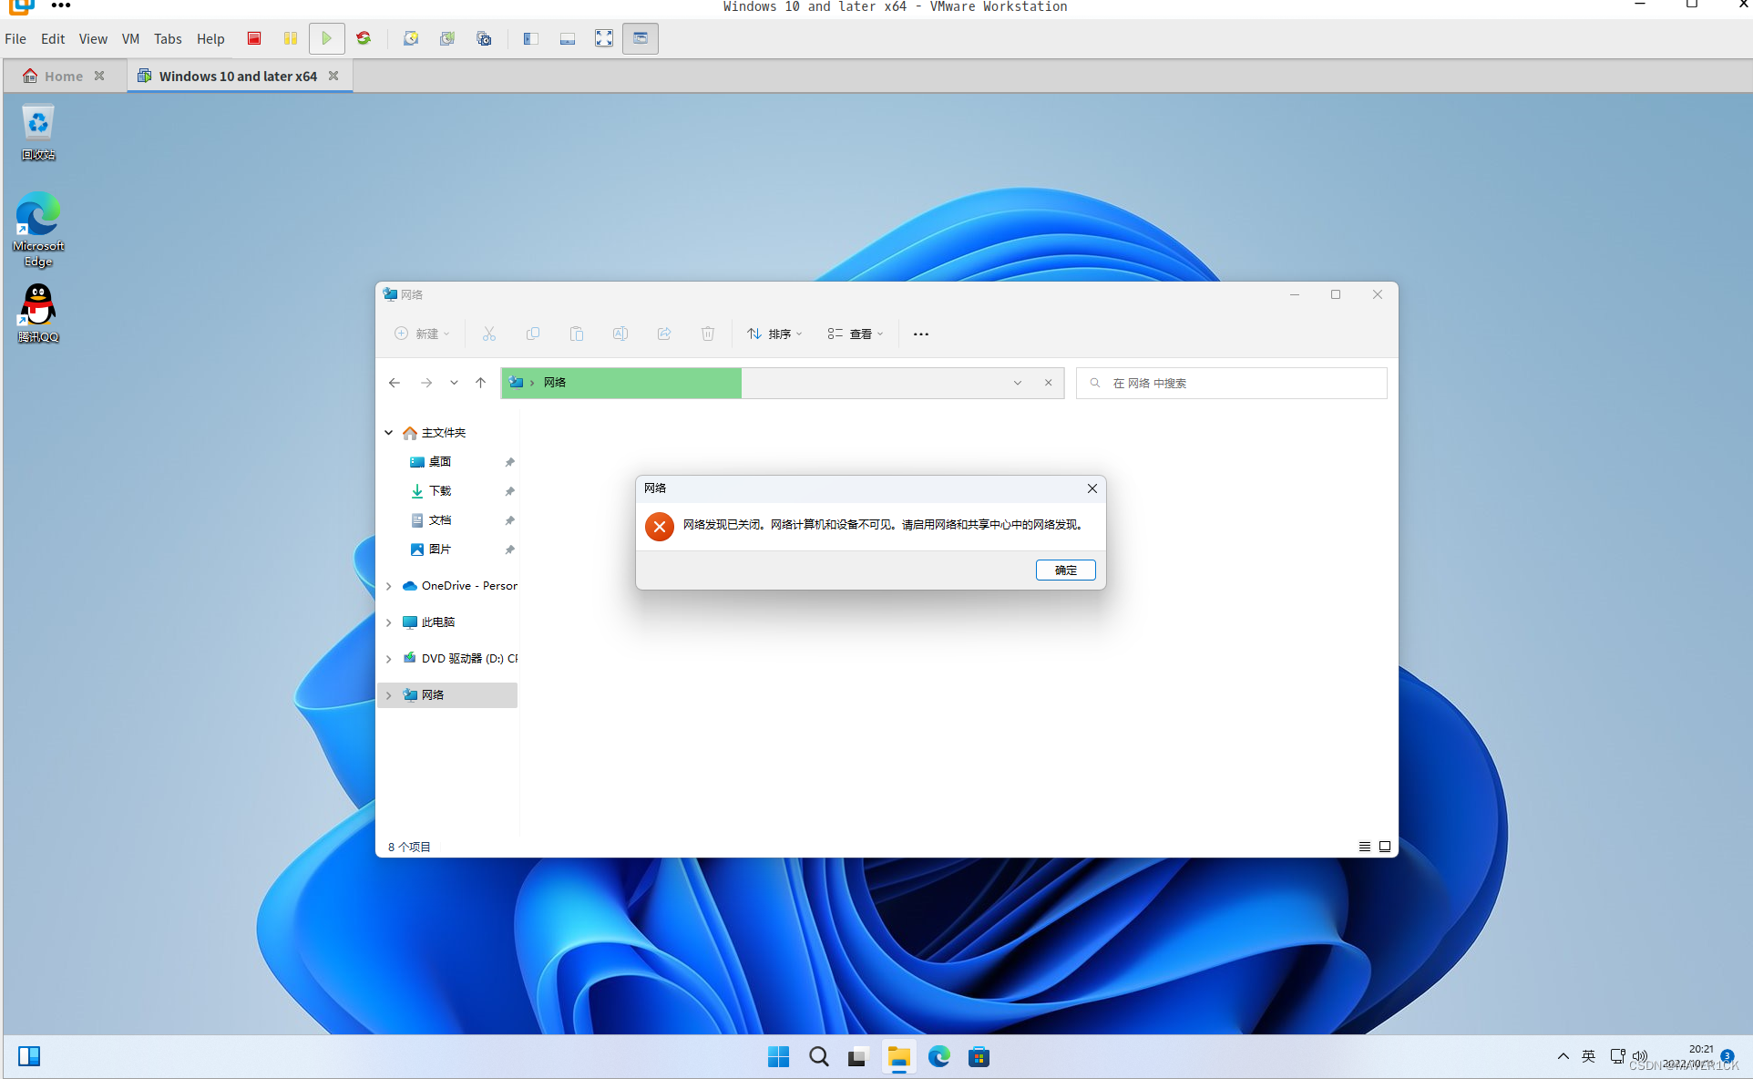Screen dimensions: 1753x1079
Task: Expand the 网络 tree item in sidebar
Action: point(389,694)
